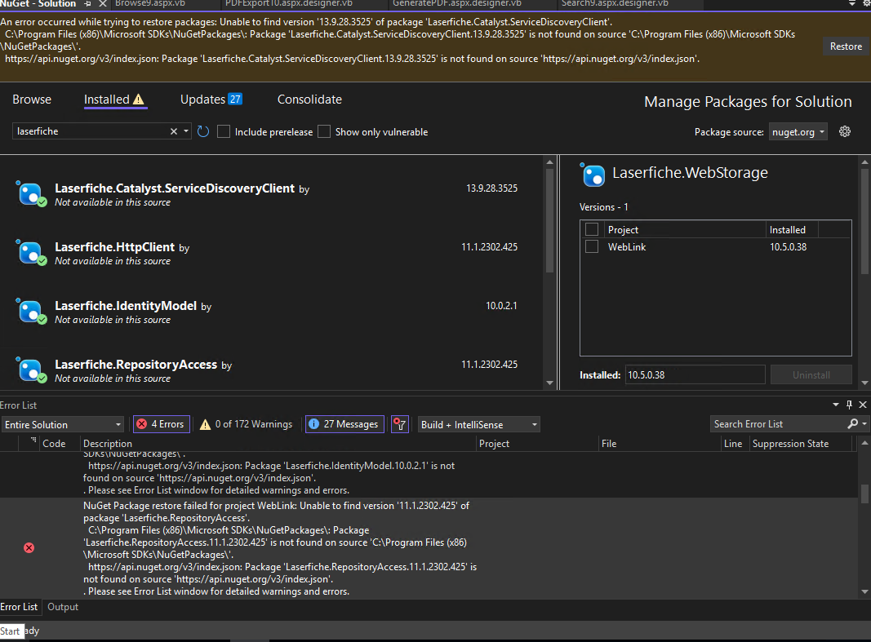Select the Installed tab
The height and width of the screenshot is (642, 871).
pyautogui.click(x=114, y=100)
